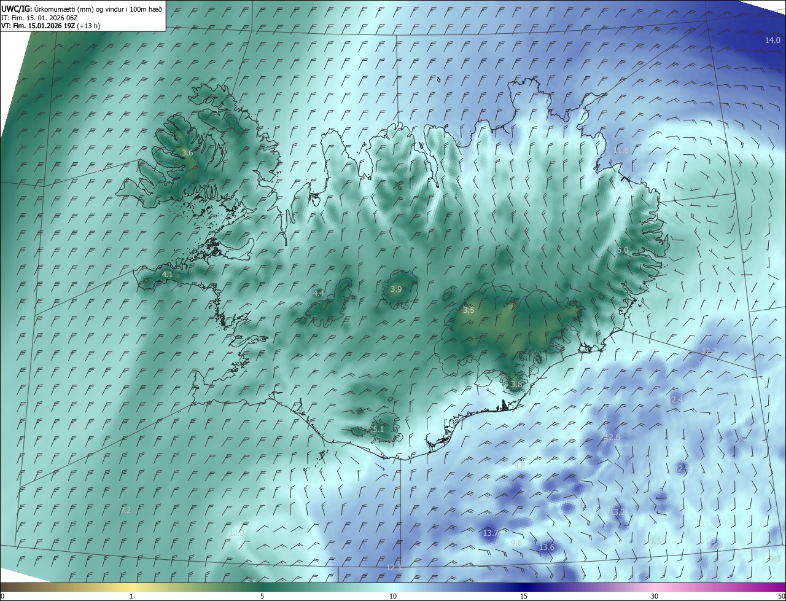The image size is (786, 601).
Task: Click the initial time line 'IT: Fim. 15. 01. 2026 06Z'
Action: point(39,17)
